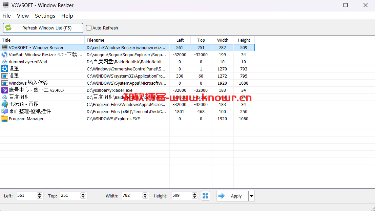Click the Width column header
Image resolution: width=375 pixels, height=211 pixels.
click(223, 40)
